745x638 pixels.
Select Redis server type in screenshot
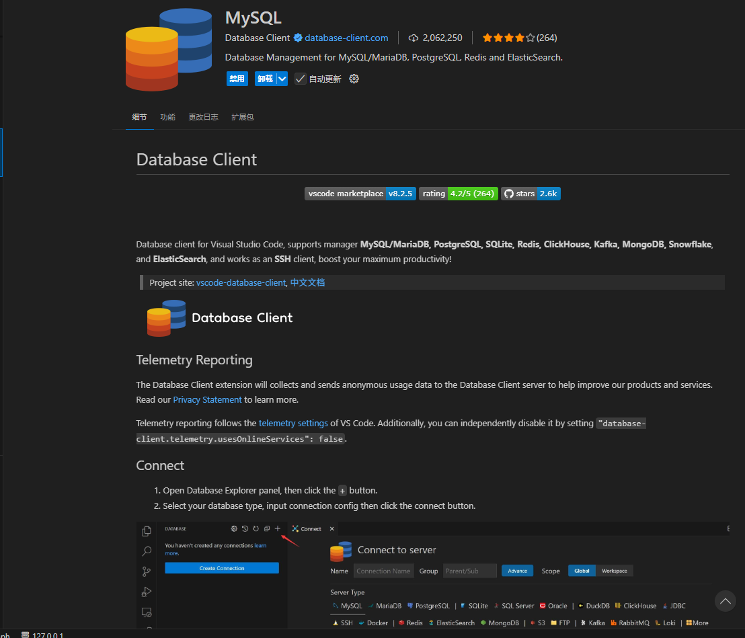click(411, 623)
